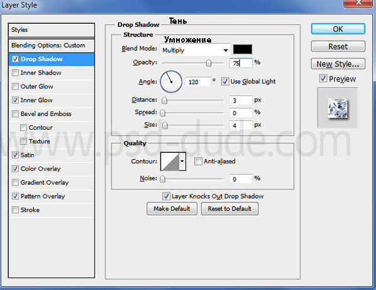Click the Spread slider handle

[162, 113]
